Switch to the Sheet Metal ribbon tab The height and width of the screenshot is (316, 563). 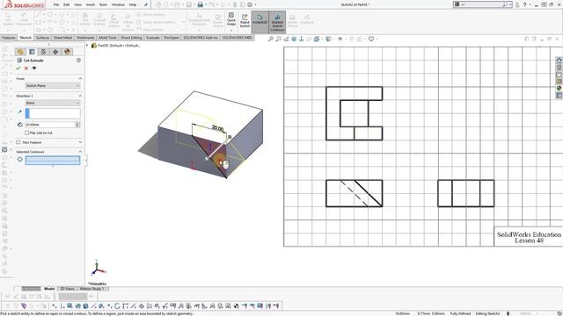coord(62,38)
